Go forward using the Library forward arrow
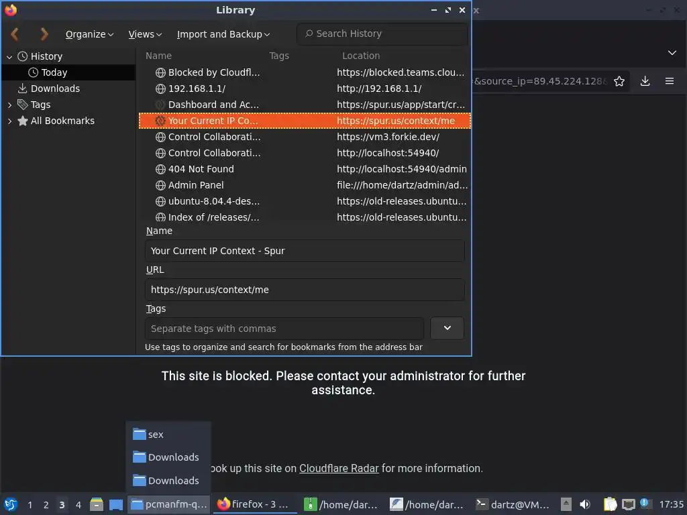Screen dimensions: 687x515 [44, 34]
